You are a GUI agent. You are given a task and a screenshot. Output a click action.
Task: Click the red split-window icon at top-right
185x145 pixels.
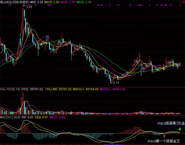click(x=183, y=2)
